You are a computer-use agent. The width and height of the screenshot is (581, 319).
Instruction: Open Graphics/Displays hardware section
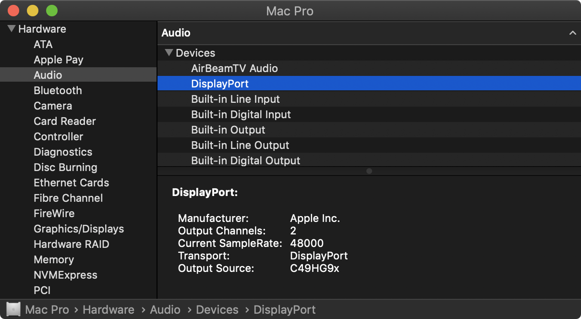coord(79,229)
